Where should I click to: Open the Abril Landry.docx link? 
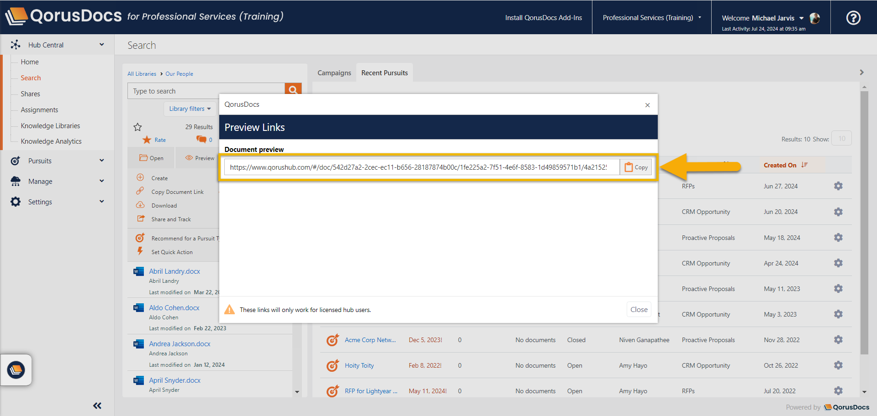[x=174, y=271]
